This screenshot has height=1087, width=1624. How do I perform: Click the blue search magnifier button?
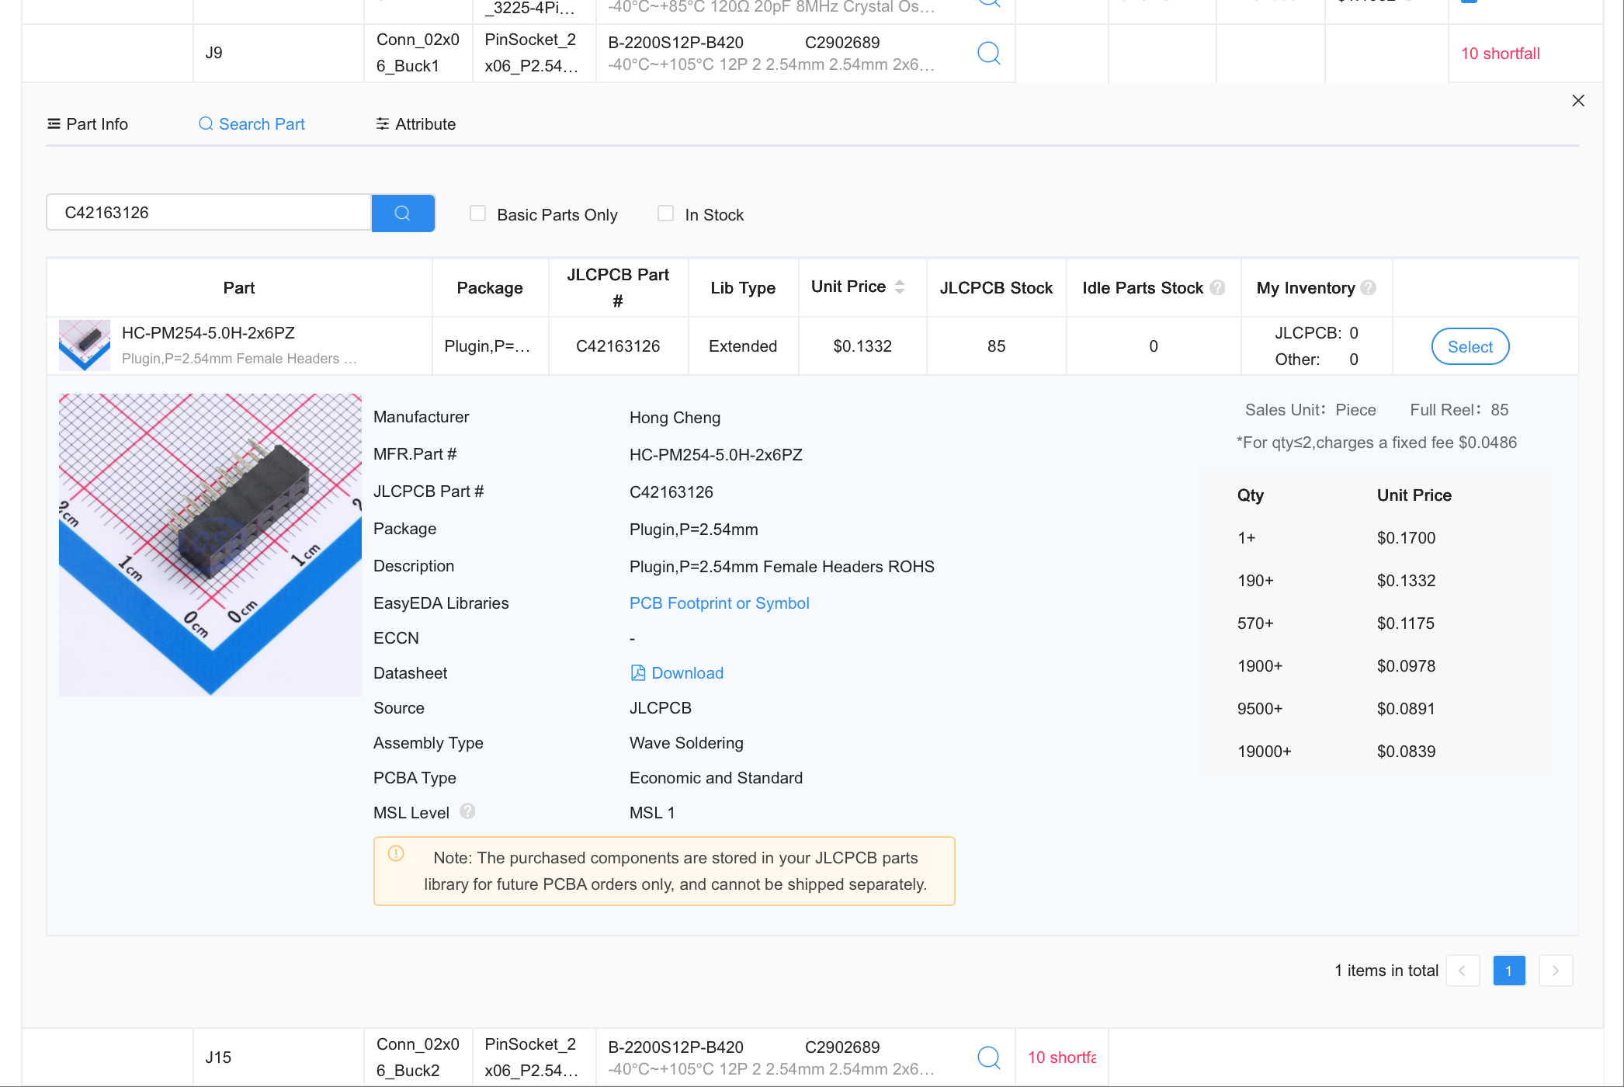402,213
